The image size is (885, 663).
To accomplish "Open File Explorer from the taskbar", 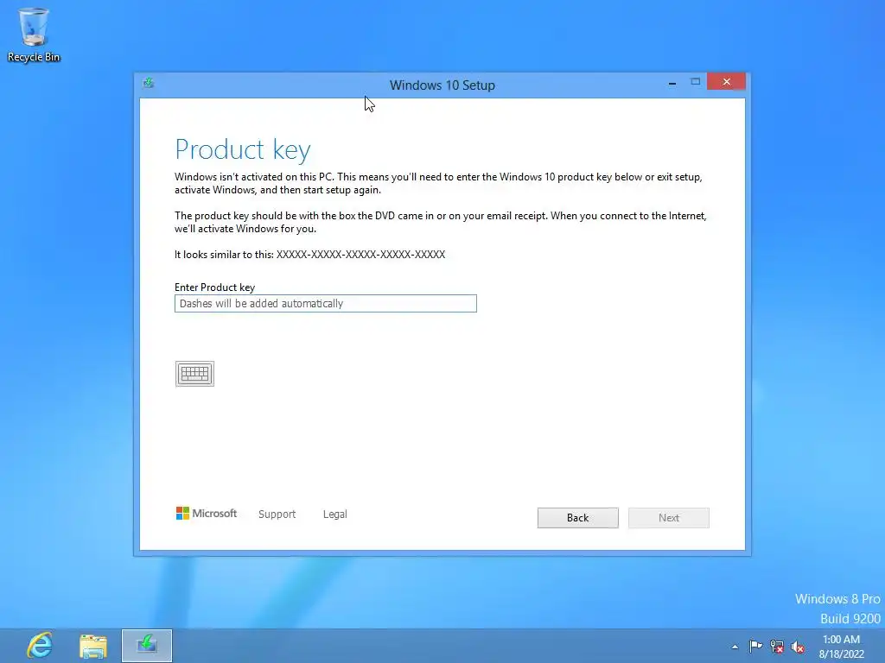I will point(93,646).
